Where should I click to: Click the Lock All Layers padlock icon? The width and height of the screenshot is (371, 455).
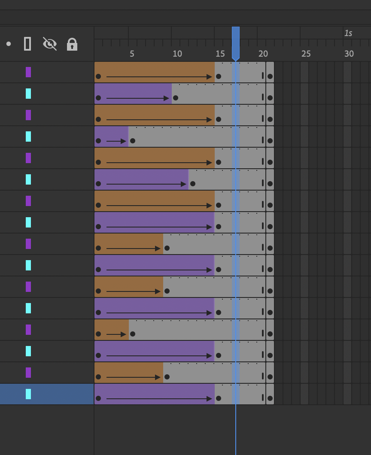point(72,44)
